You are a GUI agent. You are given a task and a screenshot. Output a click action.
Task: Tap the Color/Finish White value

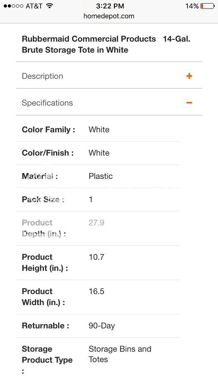pos(99,153)
